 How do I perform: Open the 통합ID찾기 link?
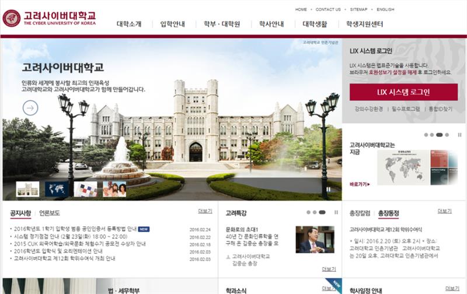(x=441, y=109)
